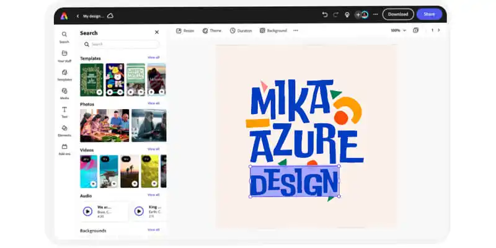This screenshot has height=248, width=496.
Task: Select the light green text template
Action: (136, 80)
